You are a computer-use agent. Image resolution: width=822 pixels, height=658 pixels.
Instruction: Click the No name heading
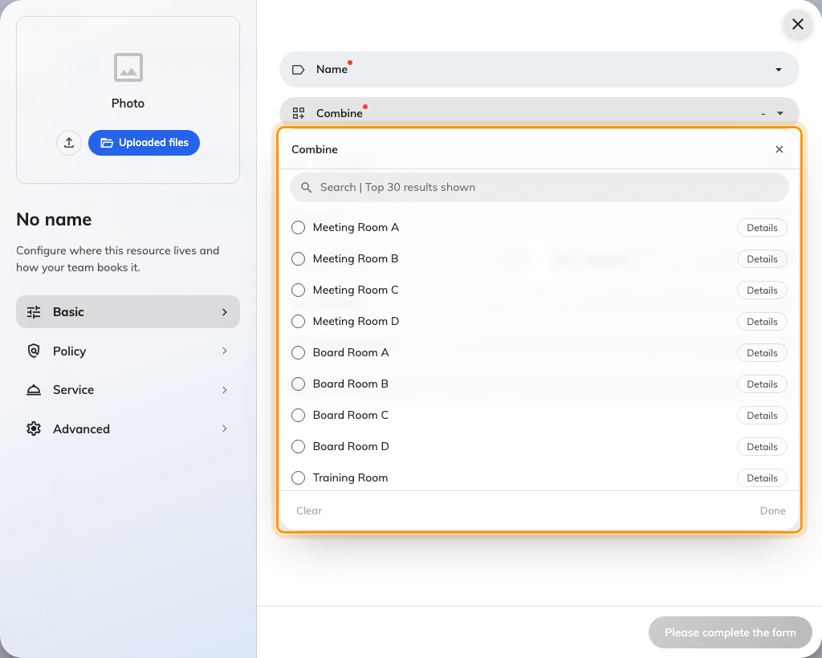[54, 220]
